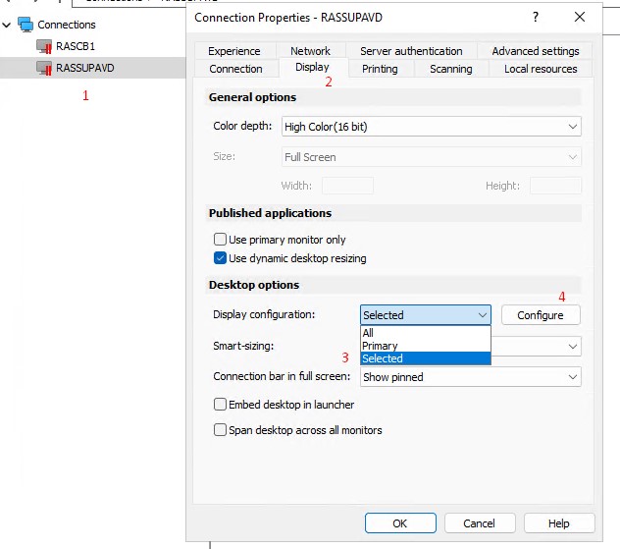Choose All in the display configuration list
This screenshot has height=549, width=620.
[x=426, y=333]
